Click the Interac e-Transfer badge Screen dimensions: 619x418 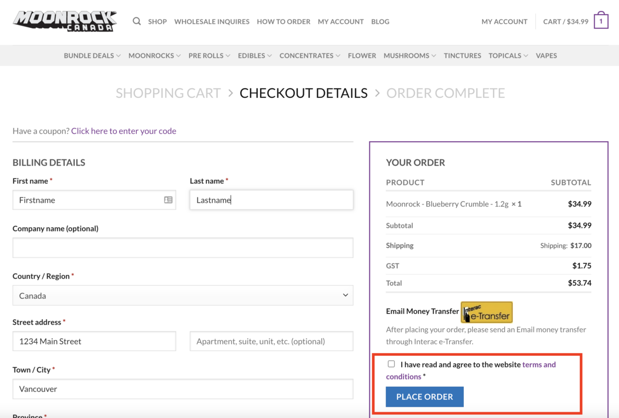(x=486, y=311)
